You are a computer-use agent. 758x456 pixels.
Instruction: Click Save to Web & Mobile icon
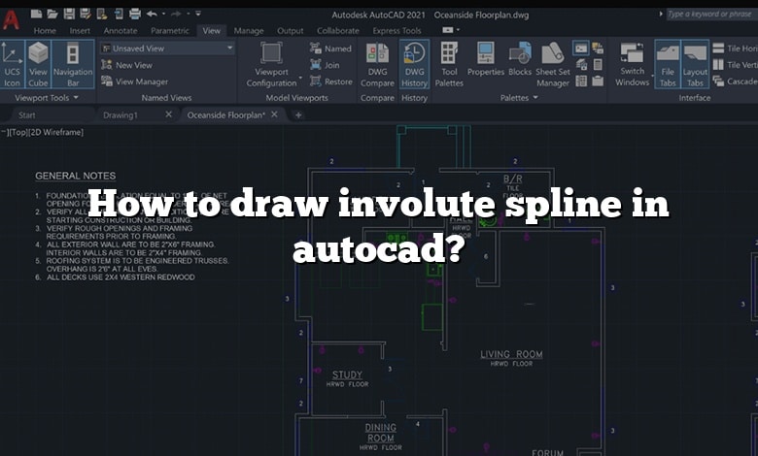(119, 14)
